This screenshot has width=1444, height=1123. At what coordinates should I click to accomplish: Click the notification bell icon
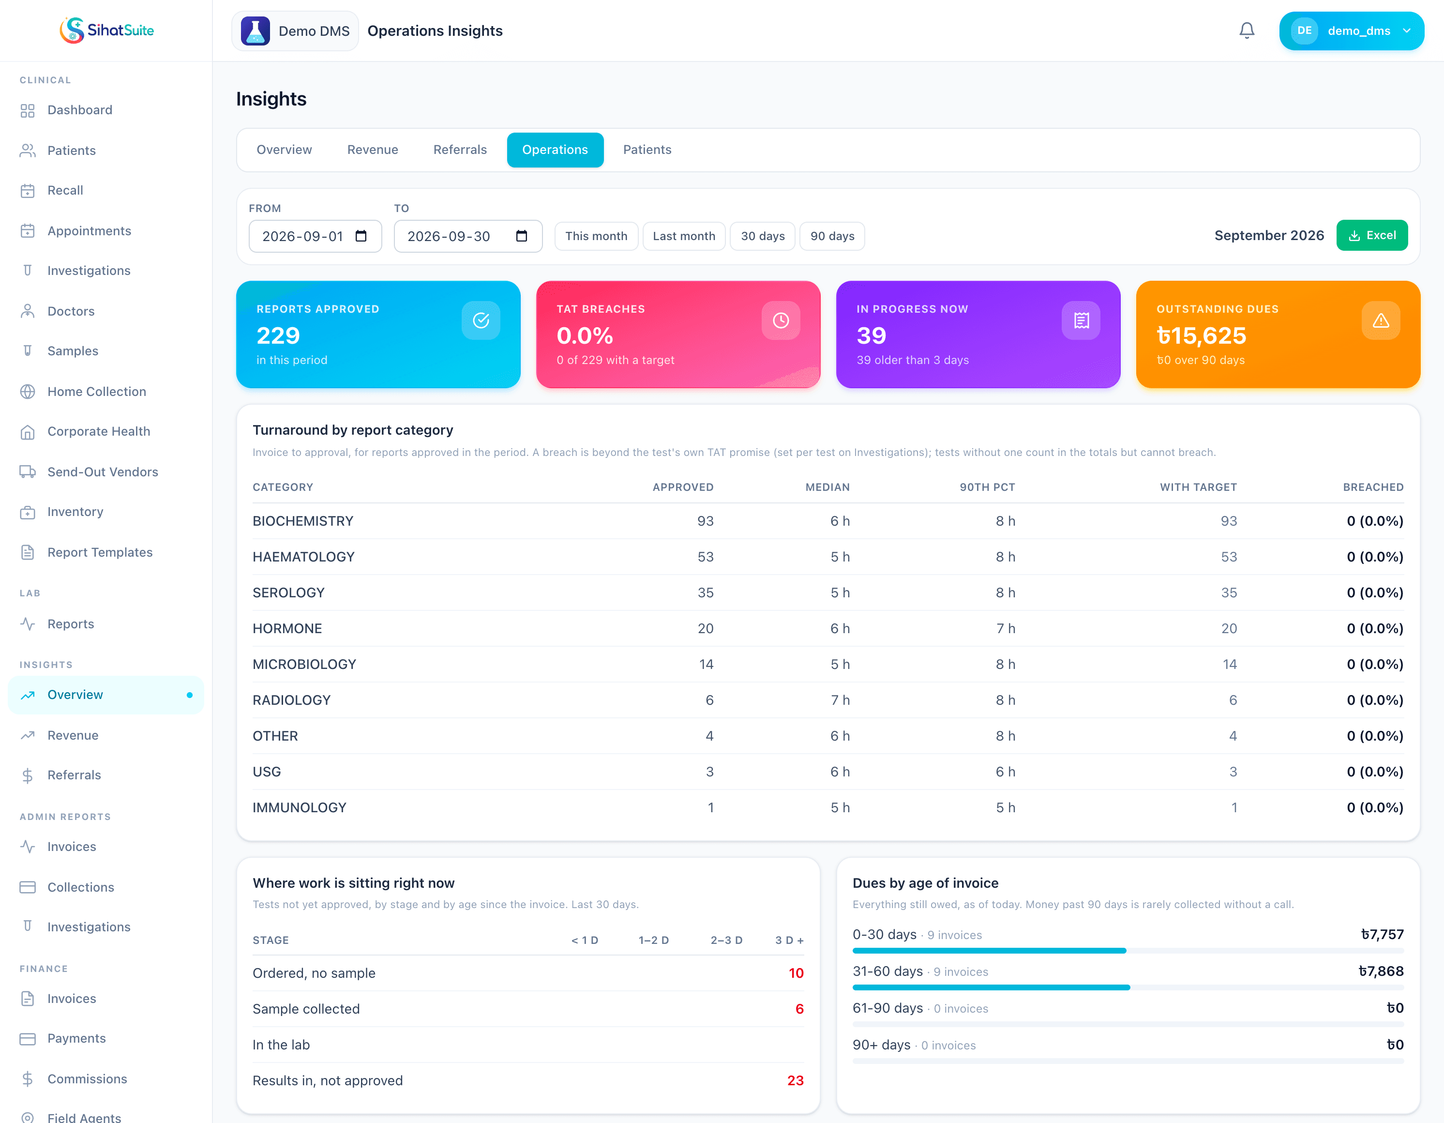[1246, 30]
